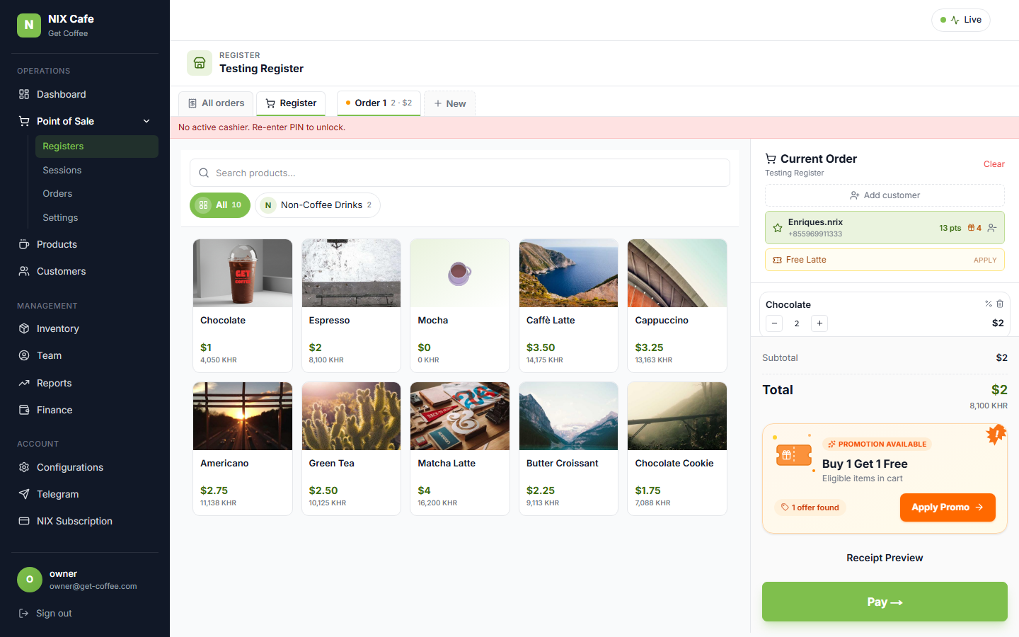Expand the Receipt Preview section
The image size is (1019, 637).
[885, 558]
